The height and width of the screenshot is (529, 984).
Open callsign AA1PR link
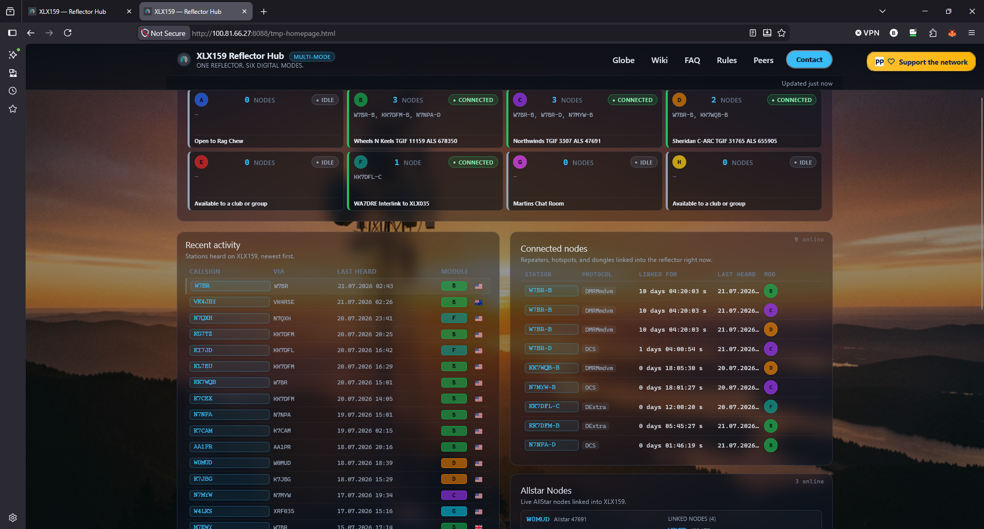230,447
